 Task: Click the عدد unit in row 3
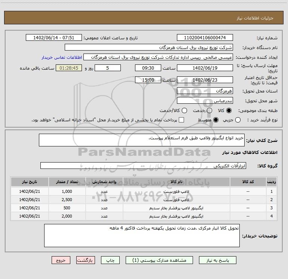[x=104, y=208]
